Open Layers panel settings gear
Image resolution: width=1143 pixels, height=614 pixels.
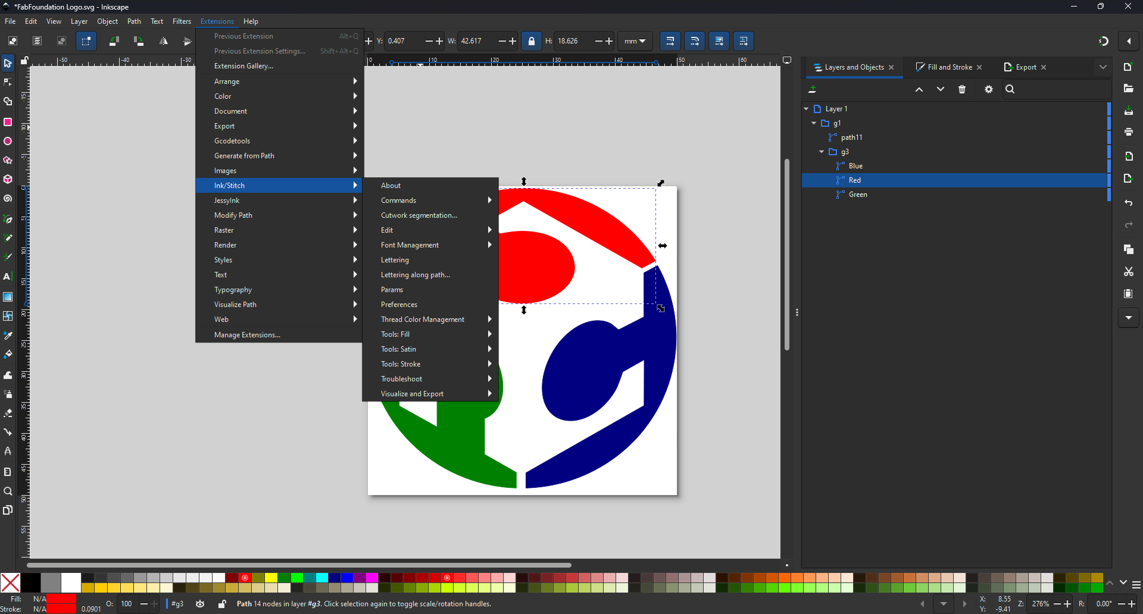(989, 89)
